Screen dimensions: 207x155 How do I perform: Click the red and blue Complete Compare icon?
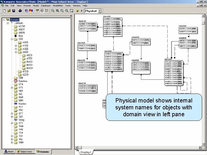pyautogui.click(x=31, y=11)
